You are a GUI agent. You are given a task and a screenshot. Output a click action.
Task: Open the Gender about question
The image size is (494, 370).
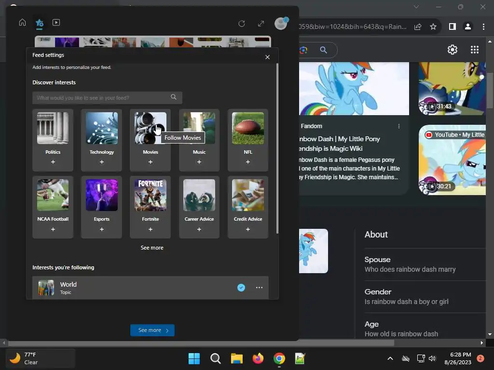pos(425,297)
